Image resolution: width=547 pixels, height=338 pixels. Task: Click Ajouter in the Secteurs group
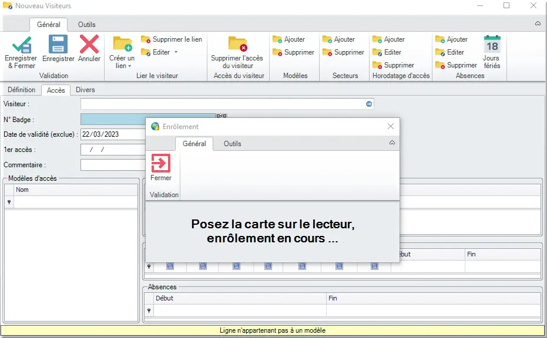click(x=339, y=39)
